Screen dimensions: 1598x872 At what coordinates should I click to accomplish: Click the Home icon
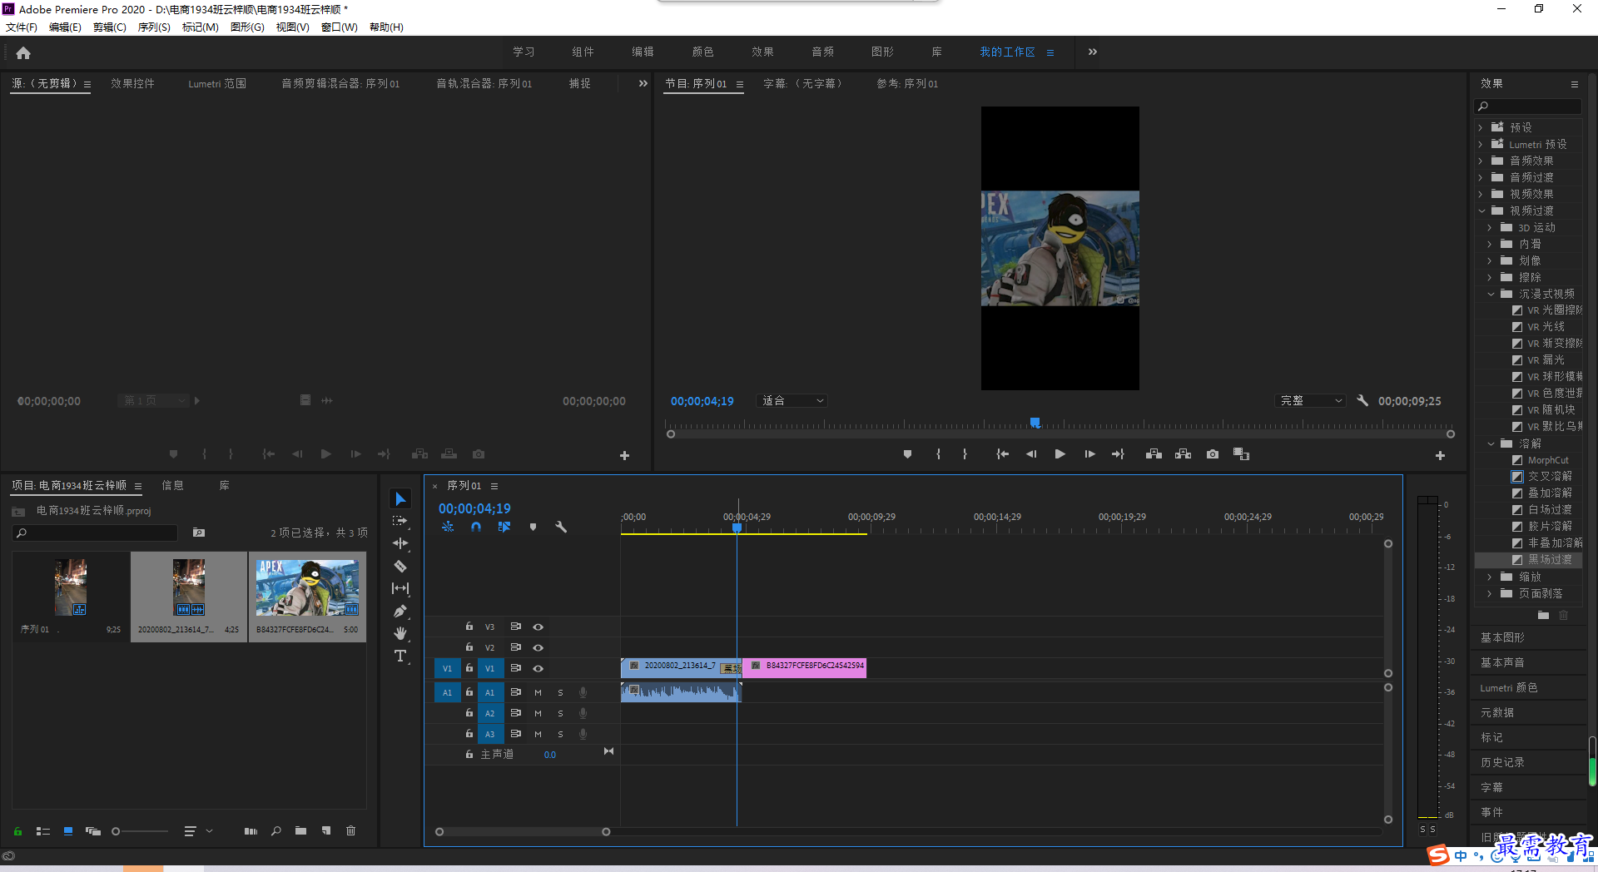click(23, 53)
